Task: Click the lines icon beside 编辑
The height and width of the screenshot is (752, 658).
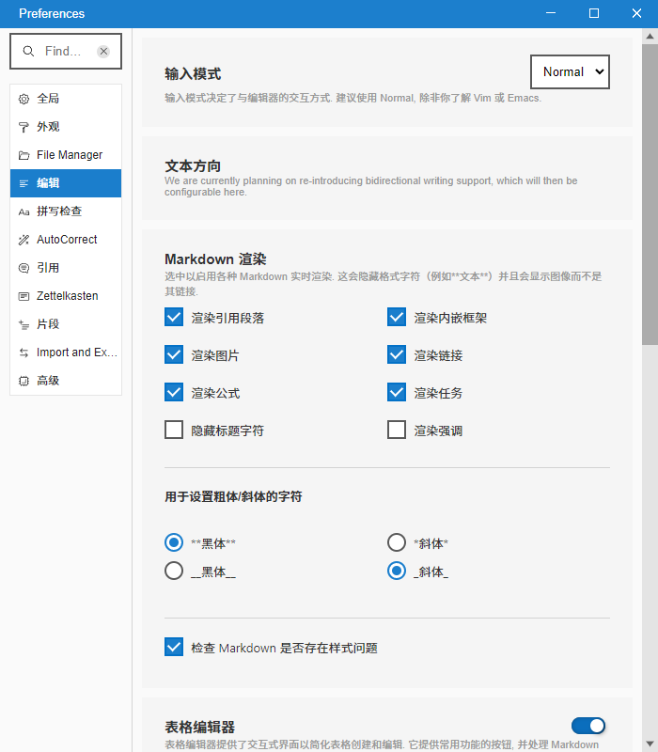Action: tap(23, 183)
